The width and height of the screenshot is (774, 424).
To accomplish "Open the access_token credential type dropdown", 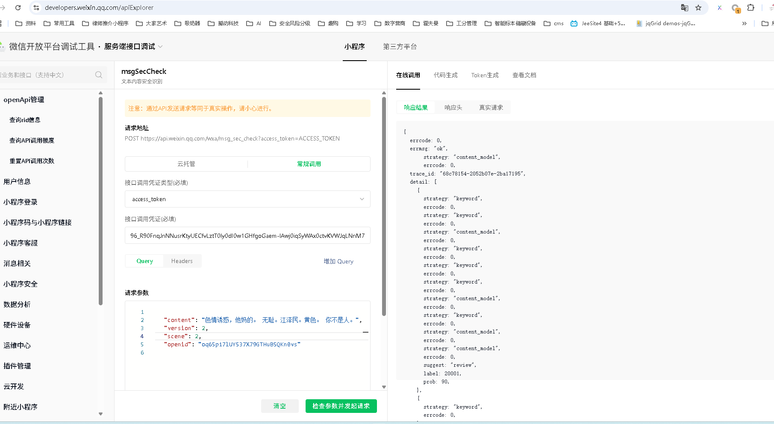I will click(x=247, y=199).
